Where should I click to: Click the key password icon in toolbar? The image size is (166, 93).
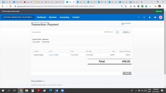[x=156, y=6]
